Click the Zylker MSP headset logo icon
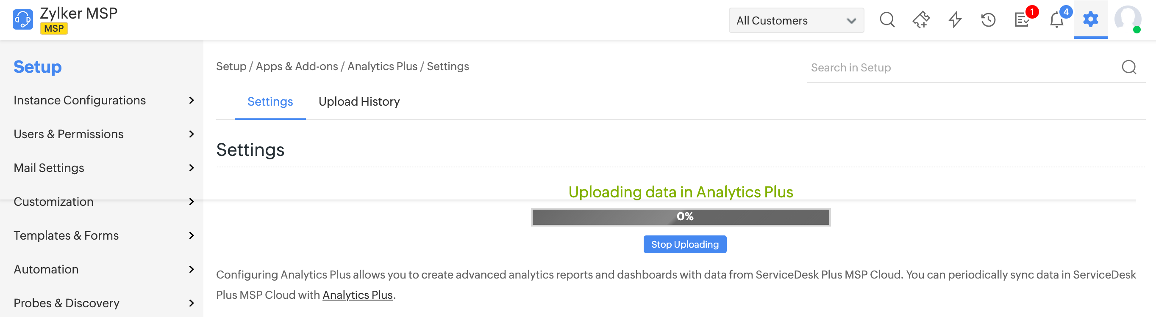 [22, 20]
